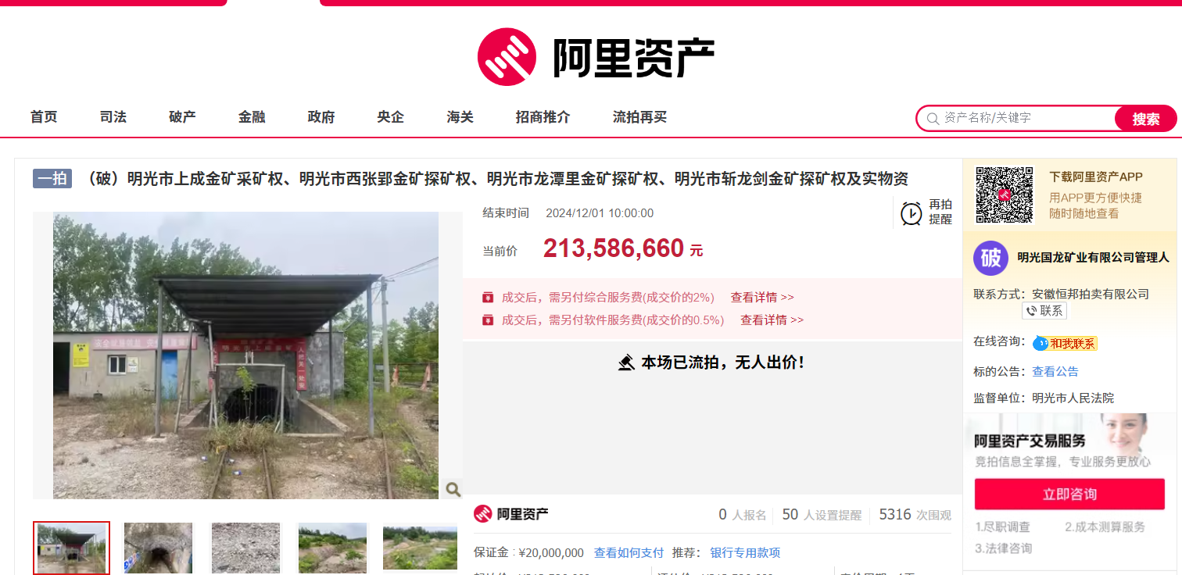Open the 破产 navigation tab
The width and height of the screenshot is (1182, 575).
(182, 117)
